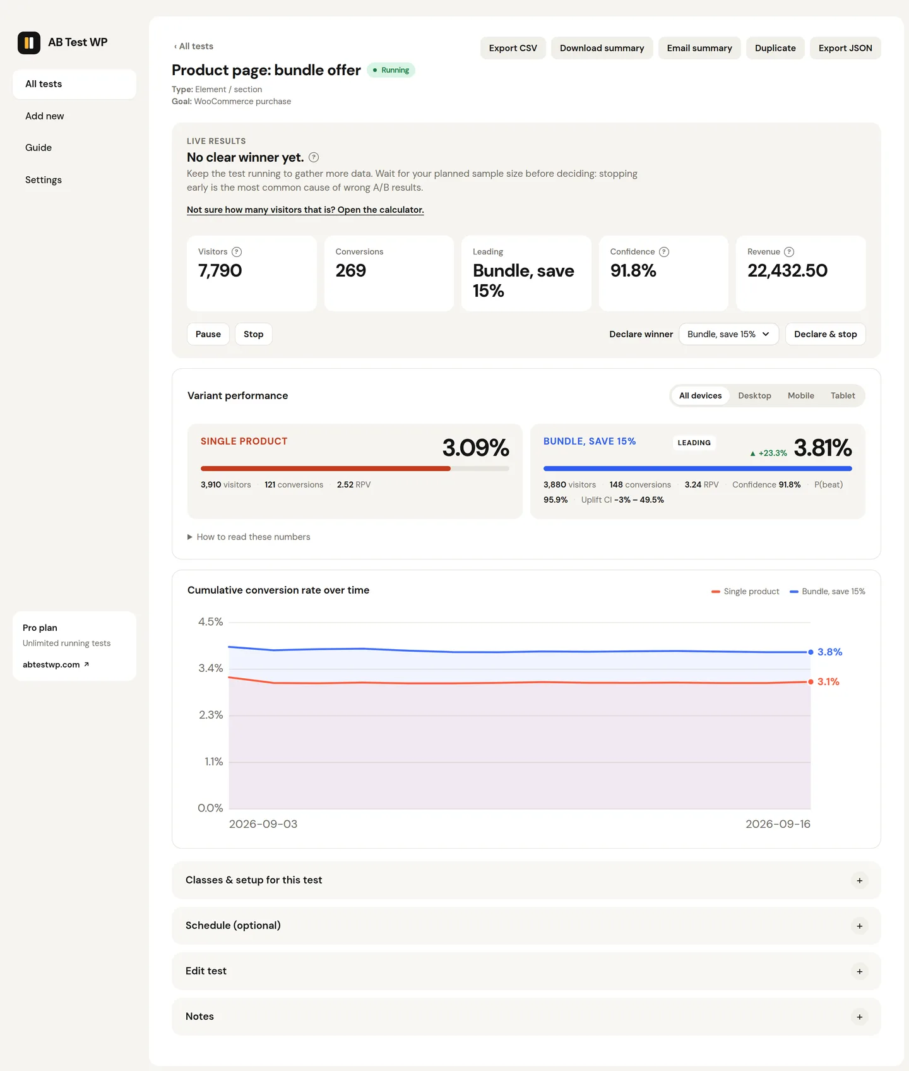Click the AB Test WP logo icon

pos(29,43)
